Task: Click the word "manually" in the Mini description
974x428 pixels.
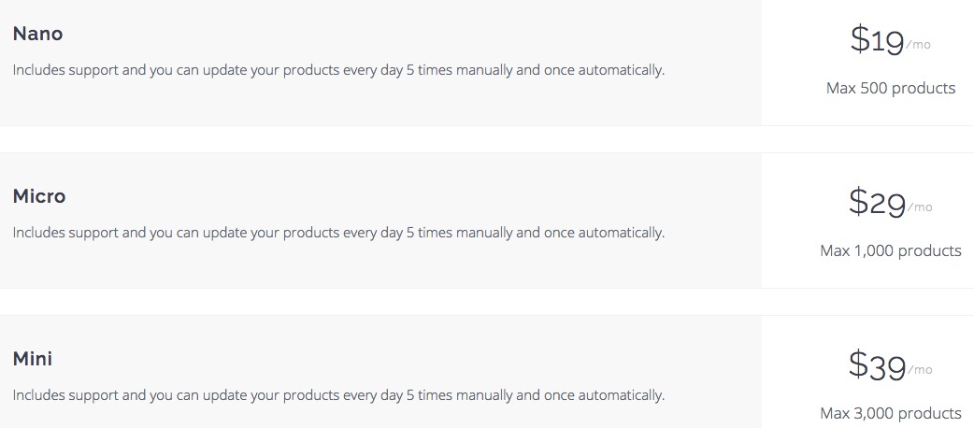Action: pos(483,395)
